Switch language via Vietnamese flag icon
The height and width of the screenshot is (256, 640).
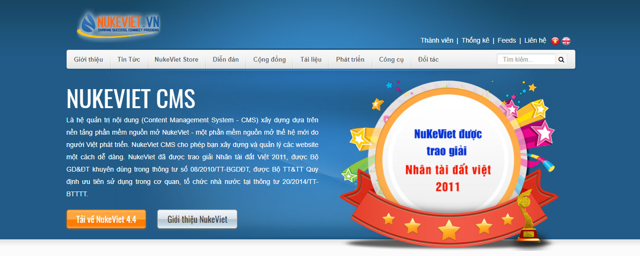pos(555,41)
